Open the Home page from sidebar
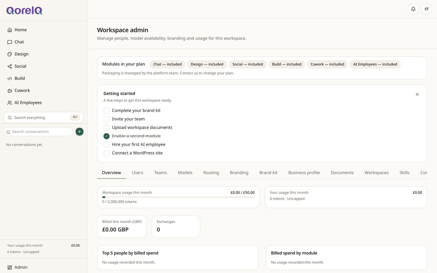This screenshot has width=437, height=273. [43, 30]
